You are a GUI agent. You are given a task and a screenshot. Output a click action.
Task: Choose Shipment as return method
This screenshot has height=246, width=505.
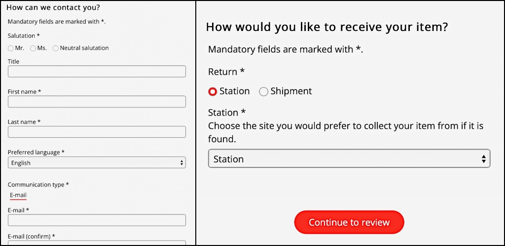(263, 92)
